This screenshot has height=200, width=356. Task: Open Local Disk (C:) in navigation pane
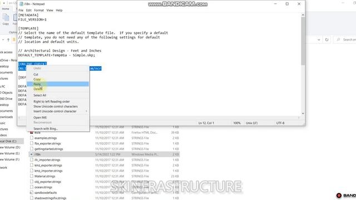8,141
